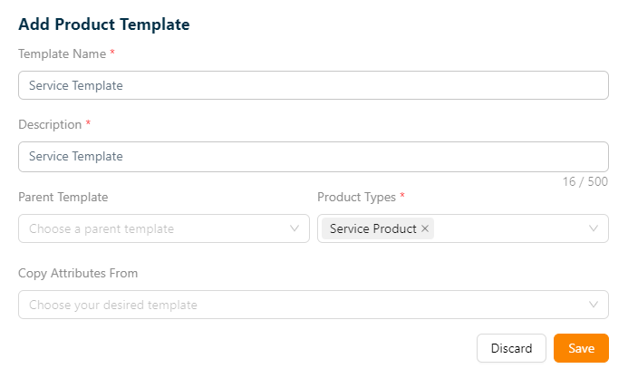
Task: Click the red asterisk beside Product Types
Action: click(x=402, y=195)
